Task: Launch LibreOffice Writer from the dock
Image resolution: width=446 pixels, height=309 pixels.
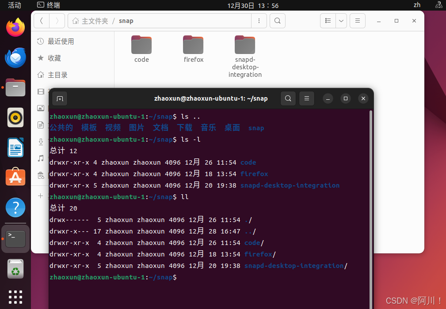Action: (x=15, y=147)
